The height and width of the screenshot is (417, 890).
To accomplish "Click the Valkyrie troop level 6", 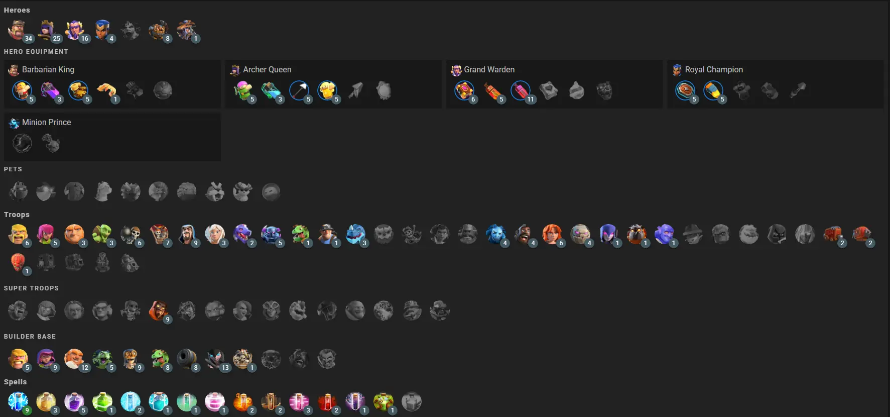I will tap(552, 235).
